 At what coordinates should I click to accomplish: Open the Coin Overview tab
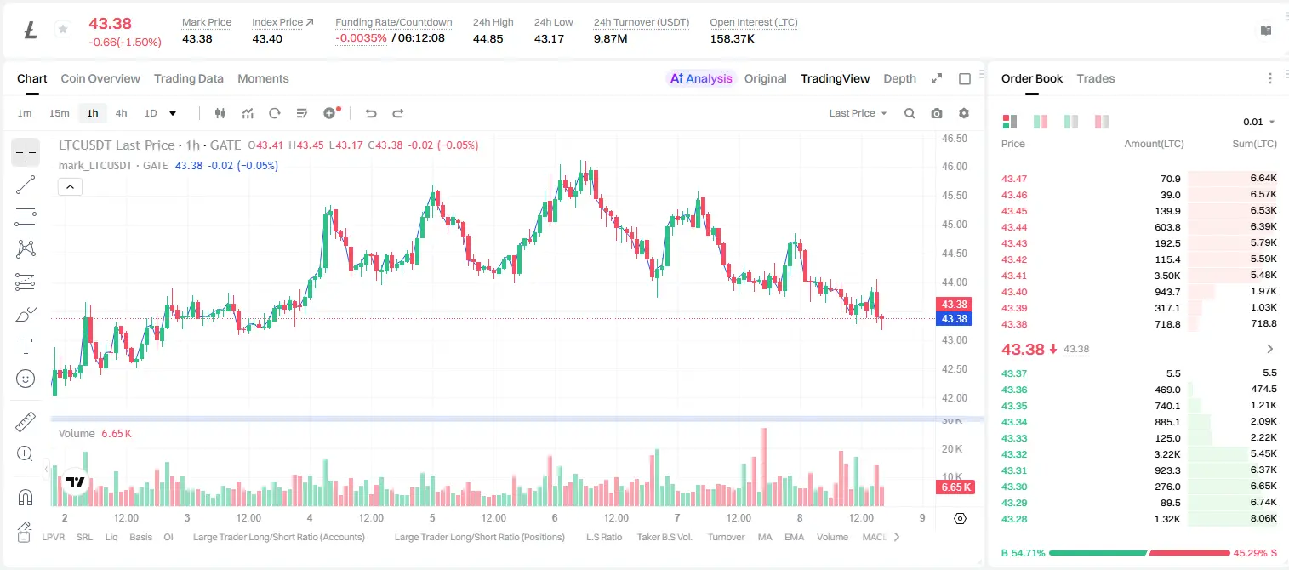100,78
